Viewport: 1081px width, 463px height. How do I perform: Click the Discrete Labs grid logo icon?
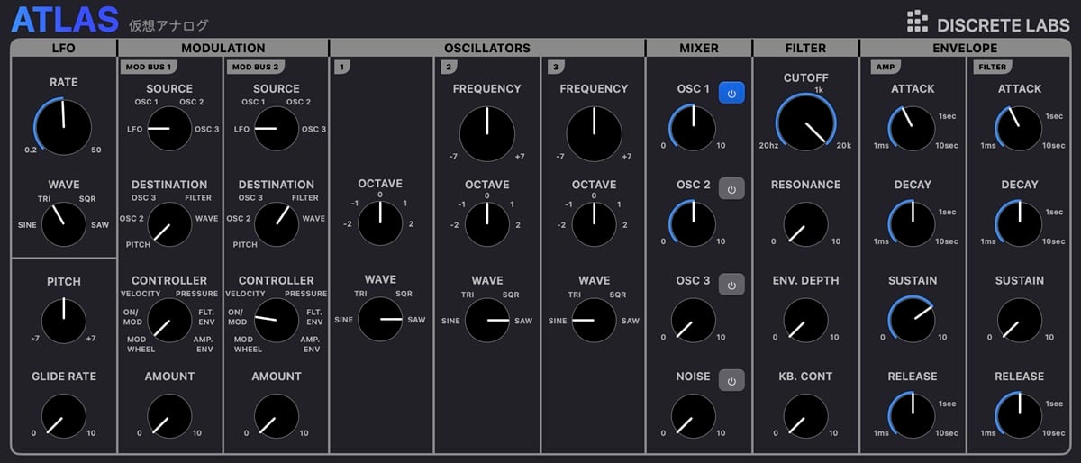coord(917,22)
